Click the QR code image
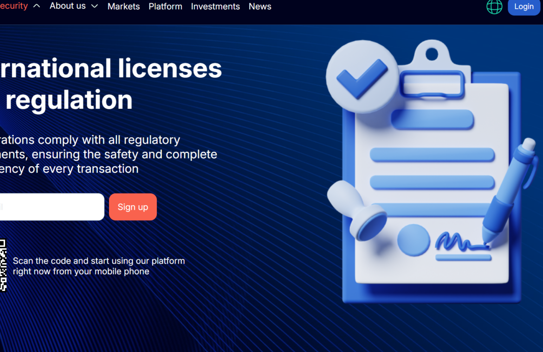 [3, 265]
